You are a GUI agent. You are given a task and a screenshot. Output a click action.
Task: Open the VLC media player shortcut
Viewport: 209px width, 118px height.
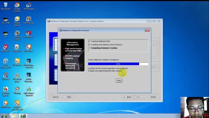pos(17,78)
